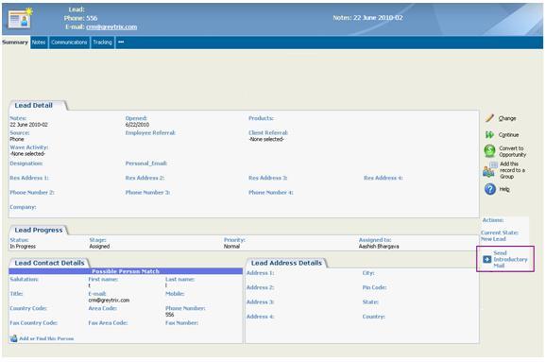Select the Lead Progress panel heading
The width and height of the screenshot is (546, 362).
point(39,230)
